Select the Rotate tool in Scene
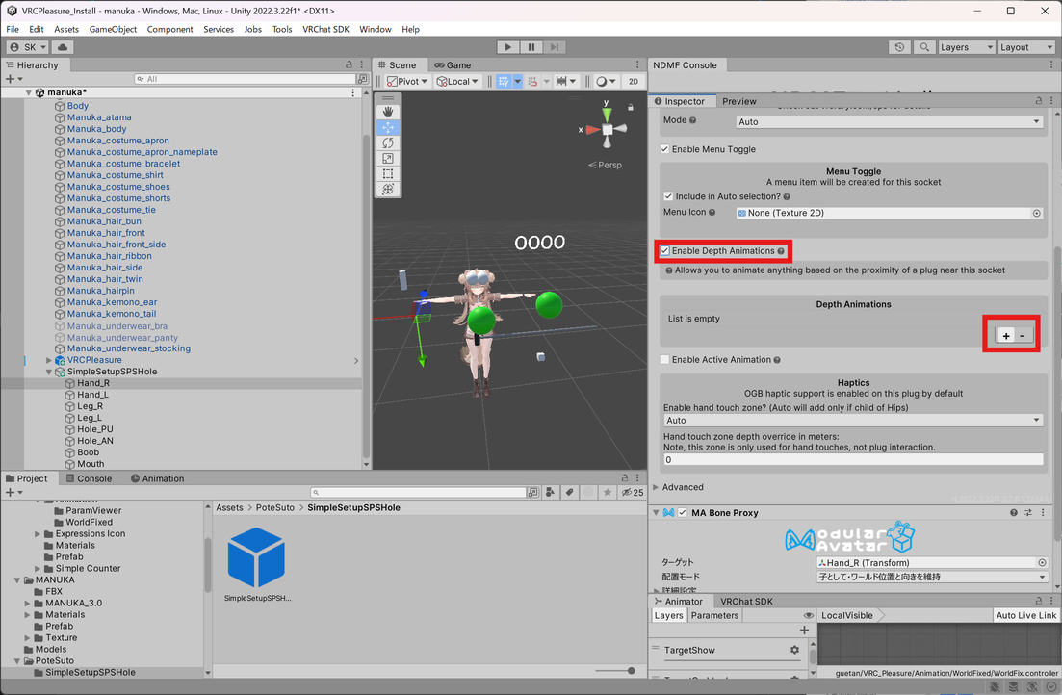This screenshot has width=1062, height=695. pyautogui.click(x=388, y=142)
